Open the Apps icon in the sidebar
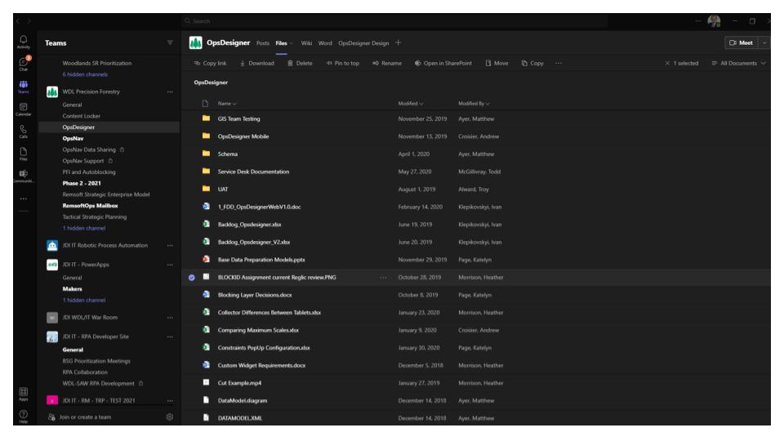The width and height of the screenshot is (784, 441). click(24, 394)
